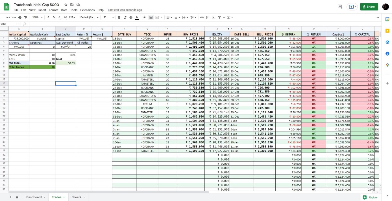Open the Format menu

coord(53,10)
